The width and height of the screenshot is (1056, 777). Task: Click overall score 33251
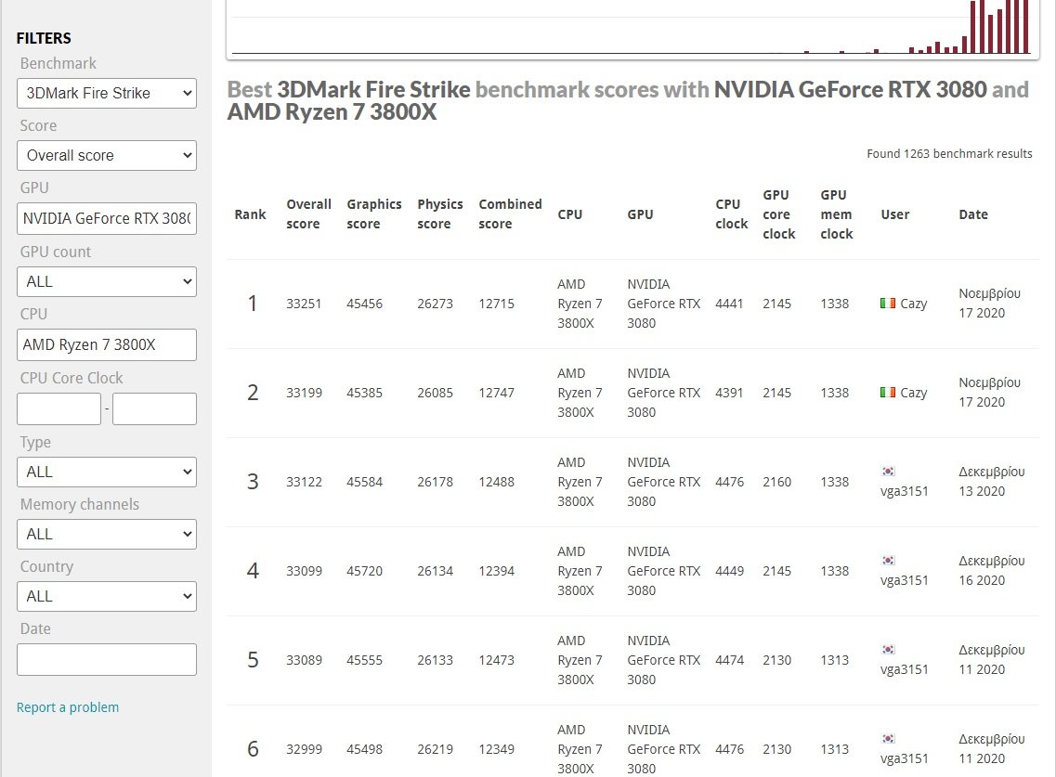click(304, 304)
